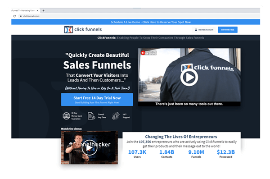270x179 pixels.
Task: Click the 30 Day Money-back Guarantee badge icon
Action: [x=66, y=116]
